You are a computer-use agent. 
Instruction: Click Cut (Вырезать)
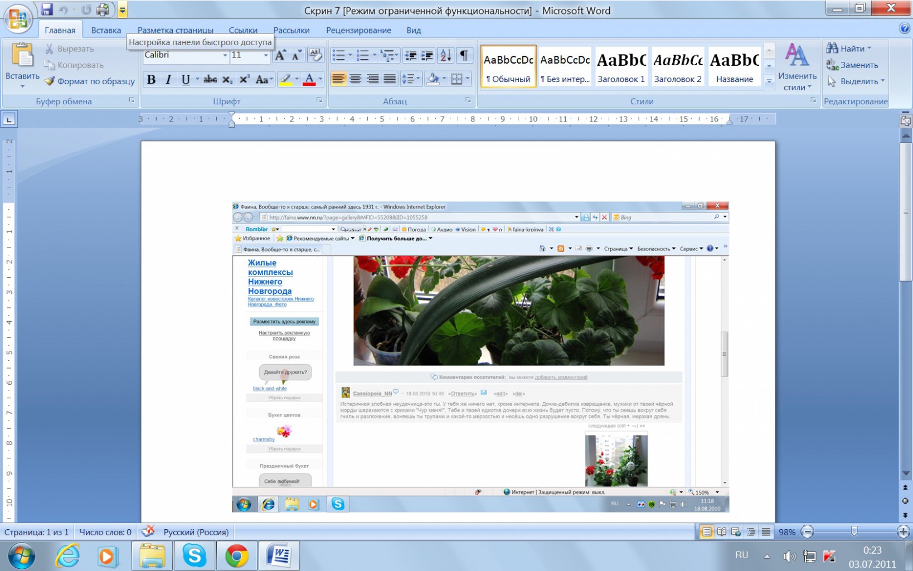point(69,49)
